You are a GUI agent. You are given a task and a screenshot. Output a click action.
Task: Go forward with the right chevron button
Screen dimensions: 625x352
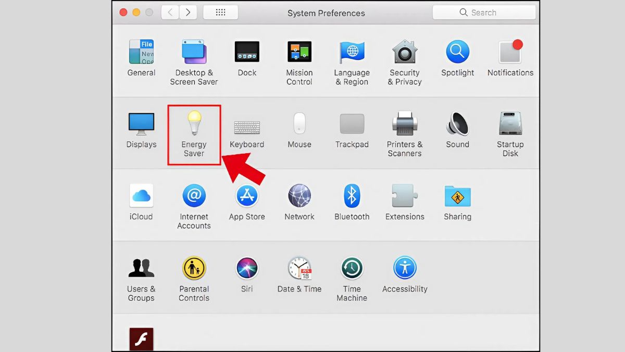187,12
